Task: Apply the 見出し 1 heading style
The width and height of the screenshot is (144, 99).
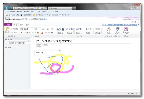Action: click(60, 31)
